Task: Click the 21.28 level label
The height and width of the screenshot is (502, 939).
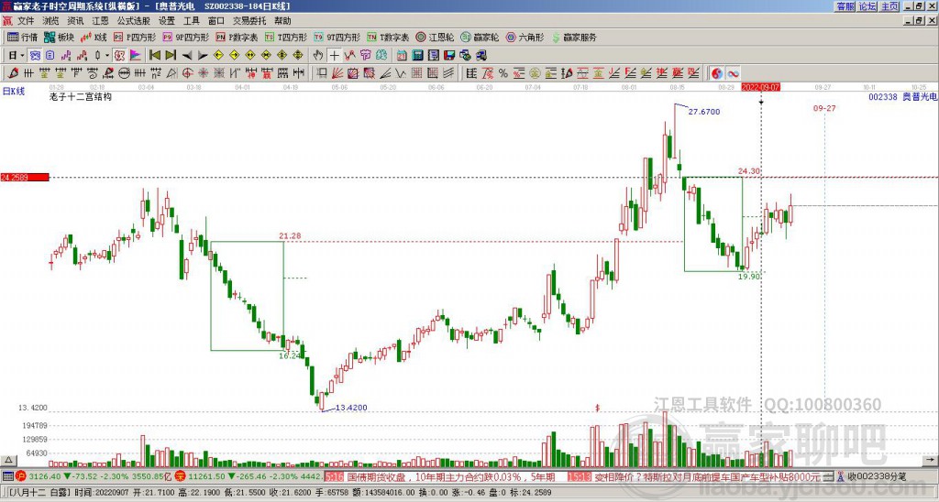Action: (290, 235)
